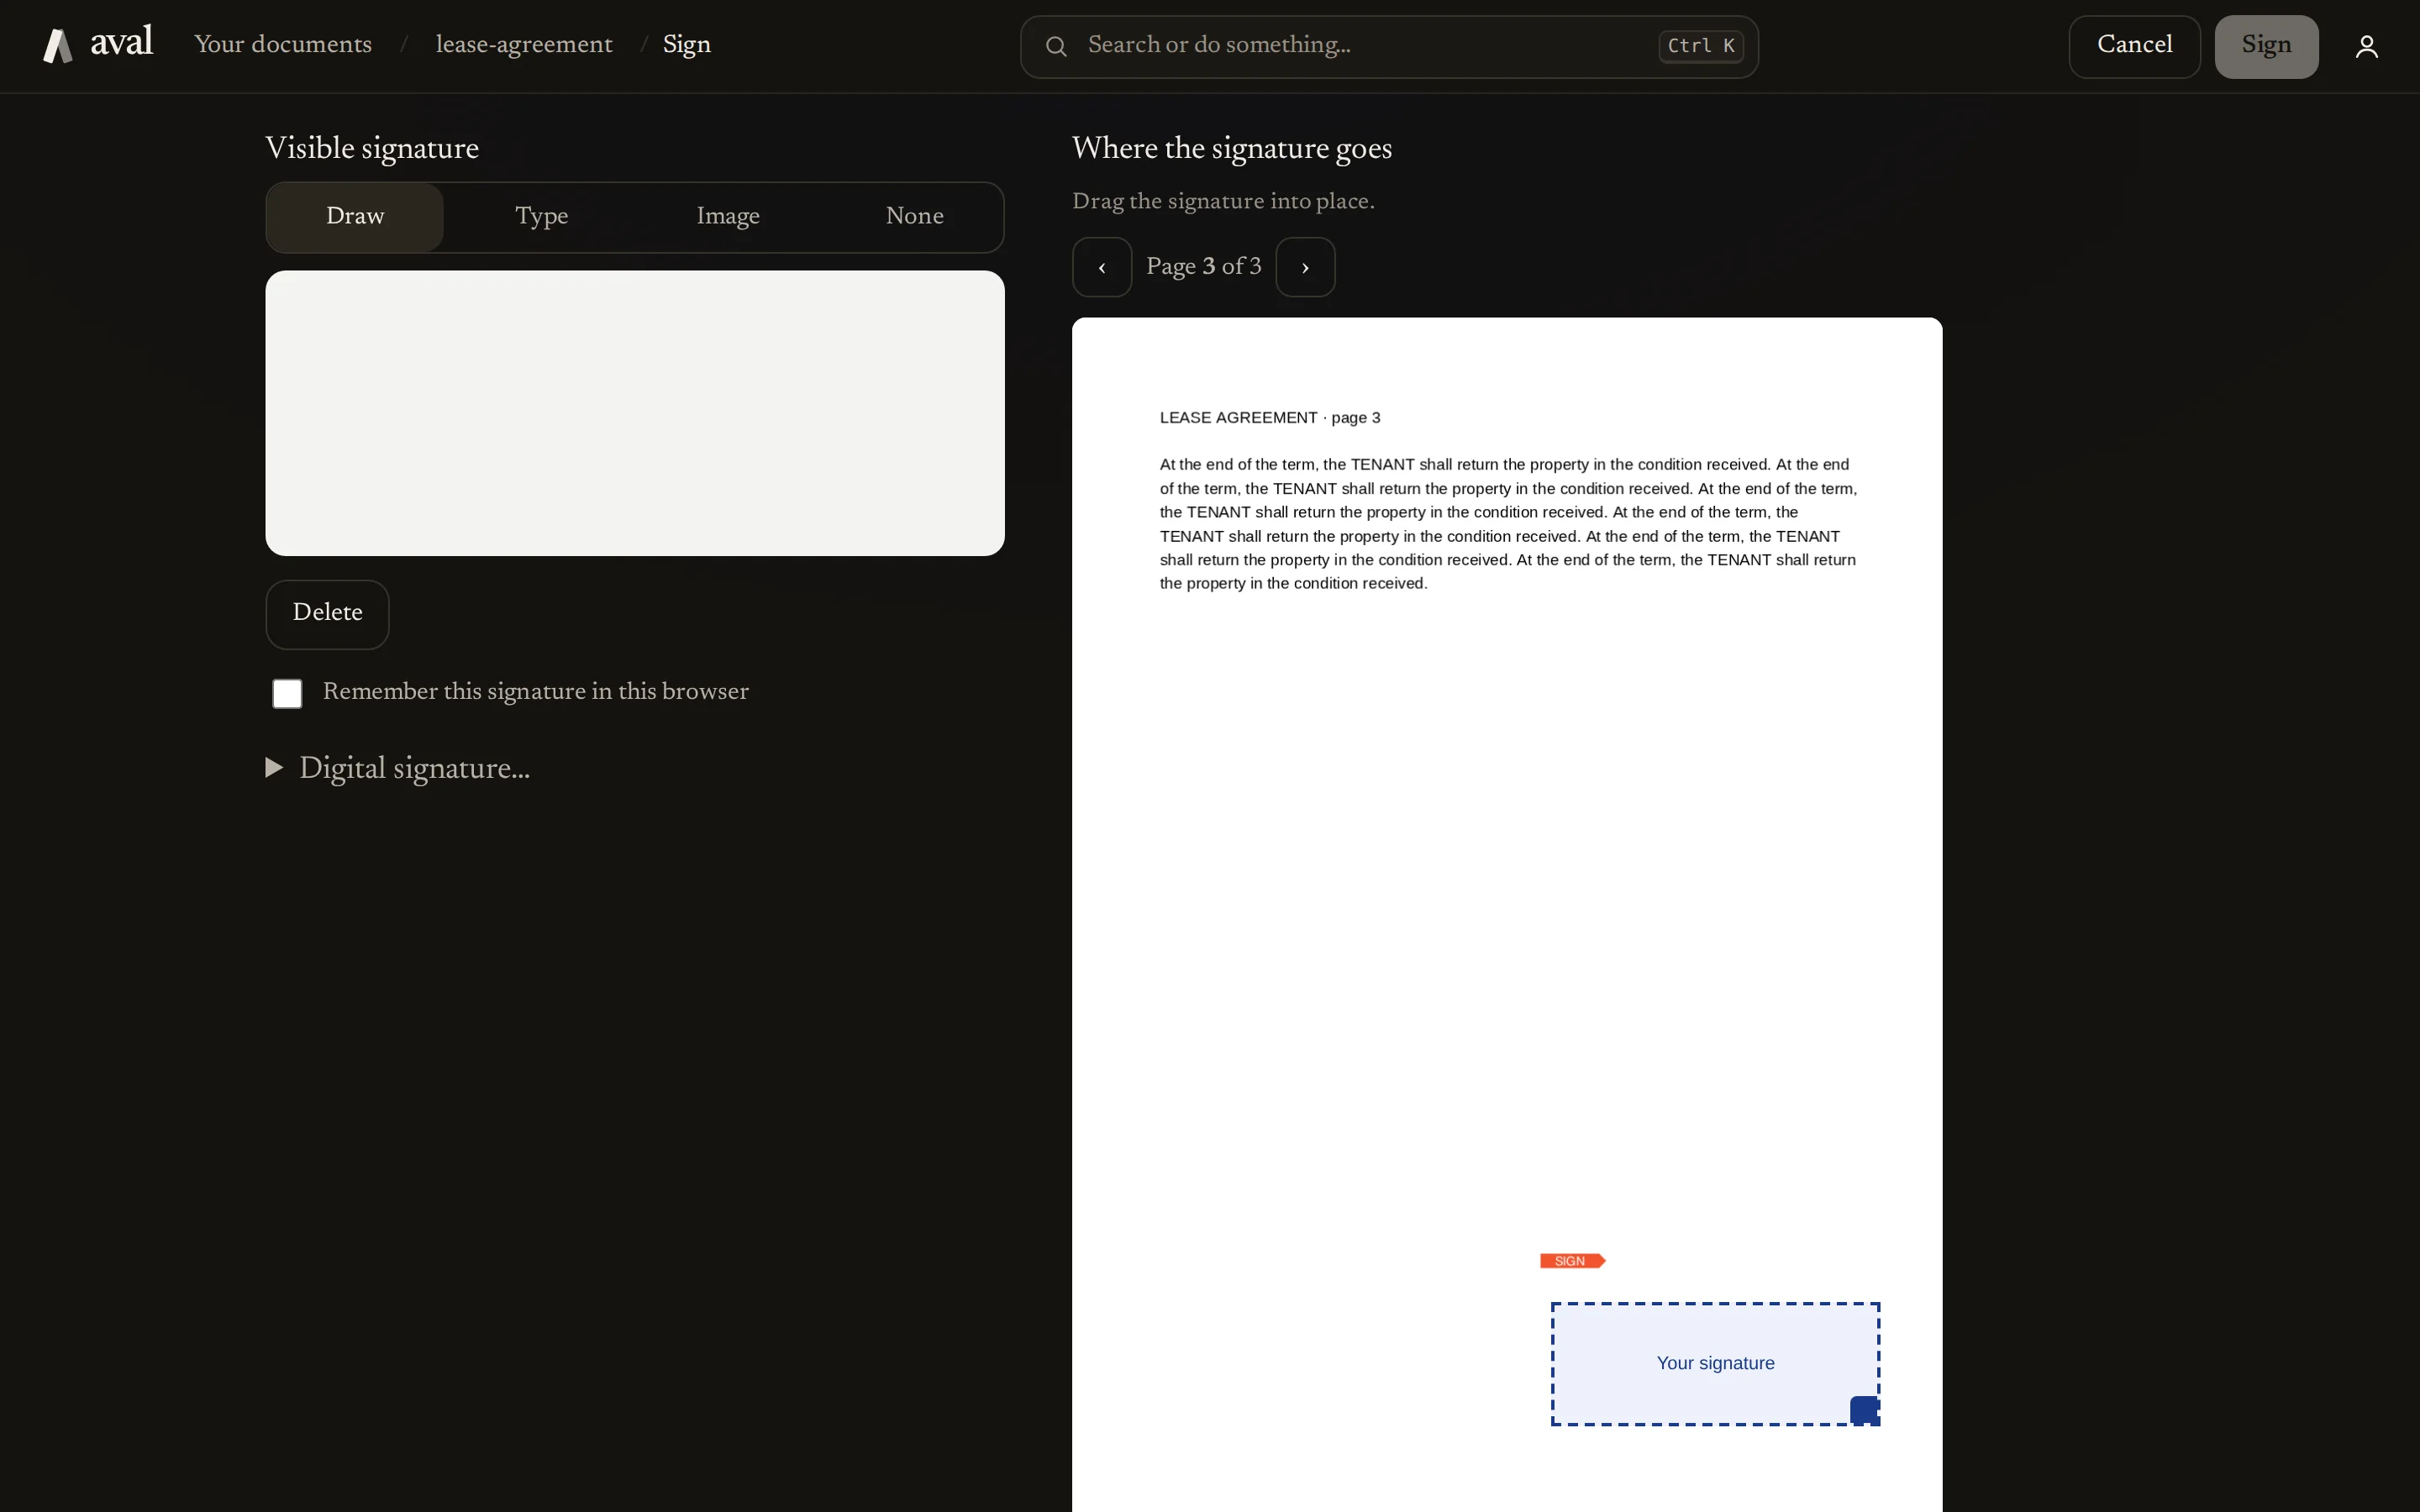Click the signature drawing canvas
The width and height of the screenshot is (2420, 1512).
tap(635, 413)
